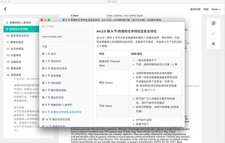The width and height of the screenshot is (225, 143).
Task: Select section 14. 运输信息 in main sidebar
Action: coord(21,62)
